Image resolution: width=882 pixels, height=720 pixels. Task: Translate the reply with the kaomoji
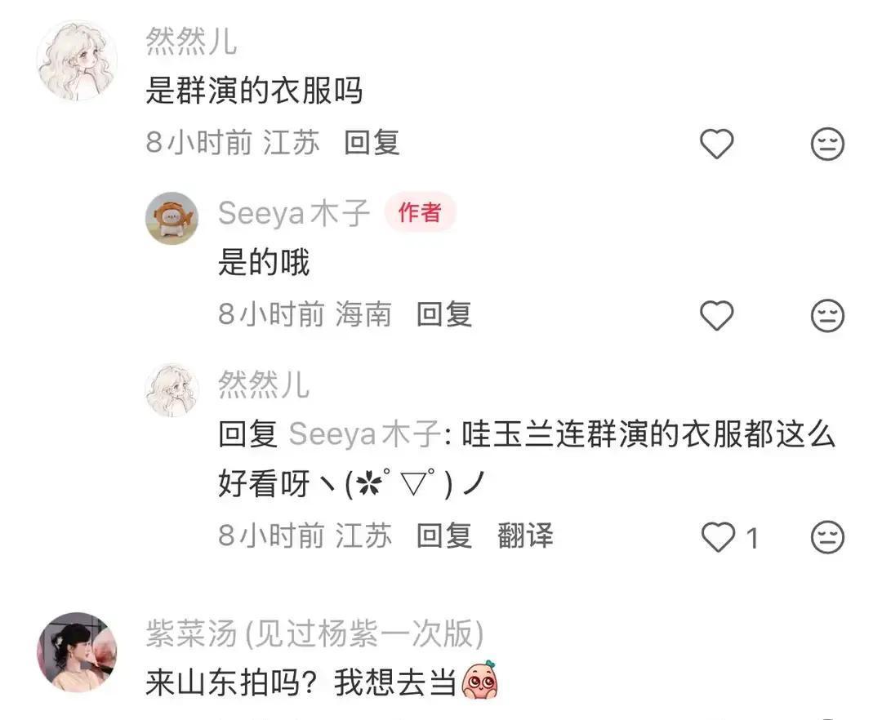(x=525, y=535)
